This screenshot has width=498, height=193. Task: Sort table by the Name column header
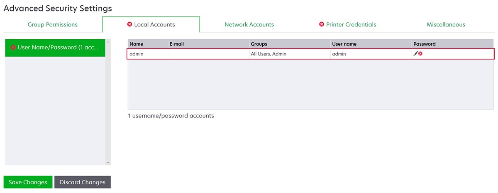pyautogui.click(x=136, y=44)
